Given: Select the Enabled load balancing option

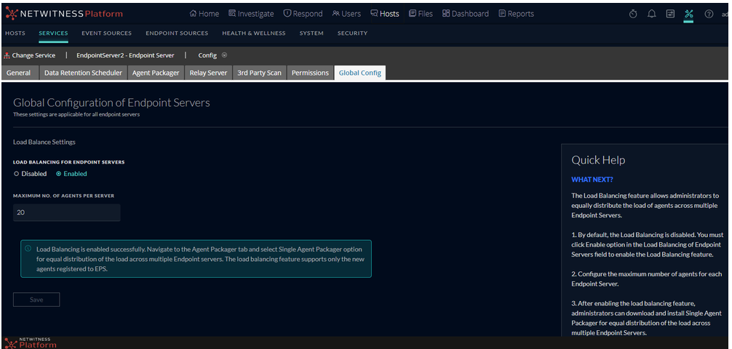Looking at the screenshot, I should click(59, 174).
